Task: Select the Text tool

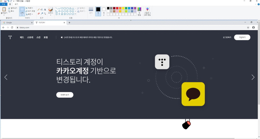Action: pyautogui.click(x=45, y=10)
